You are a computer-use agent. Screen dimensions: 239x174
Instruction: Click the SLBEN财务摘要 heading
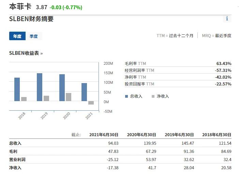31,19
